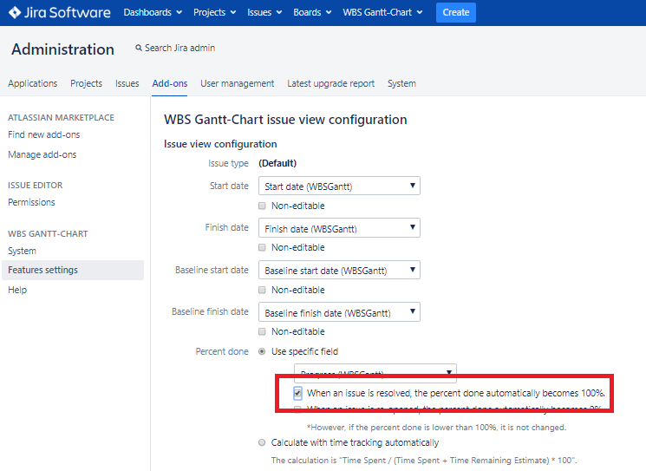Viewport: 646px width, 471px height.
Task: Select Calculate with time tracking automatically
Action: point(262,442)
